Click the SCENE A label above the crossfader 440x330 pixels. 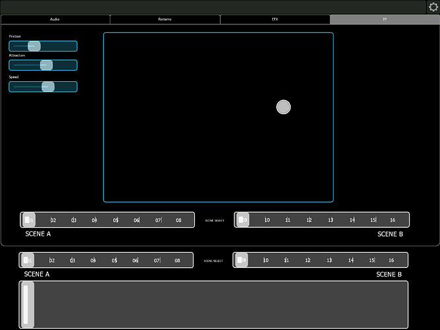pos(37,274)
